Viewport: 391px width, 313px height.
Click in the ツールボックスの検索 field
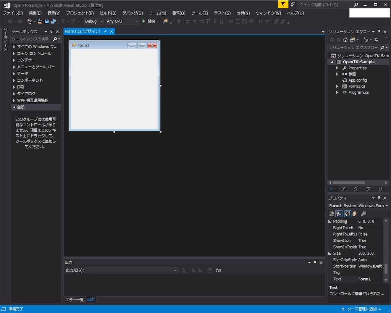tap(31, 39)
